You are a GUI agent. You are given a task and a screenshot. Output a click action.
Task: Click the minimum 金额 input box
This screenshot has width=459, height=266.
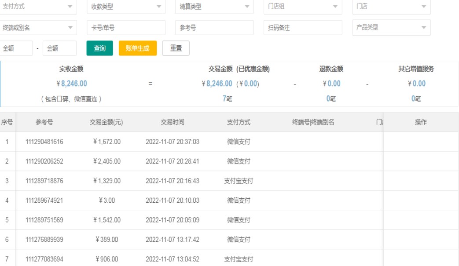[16, 48]
